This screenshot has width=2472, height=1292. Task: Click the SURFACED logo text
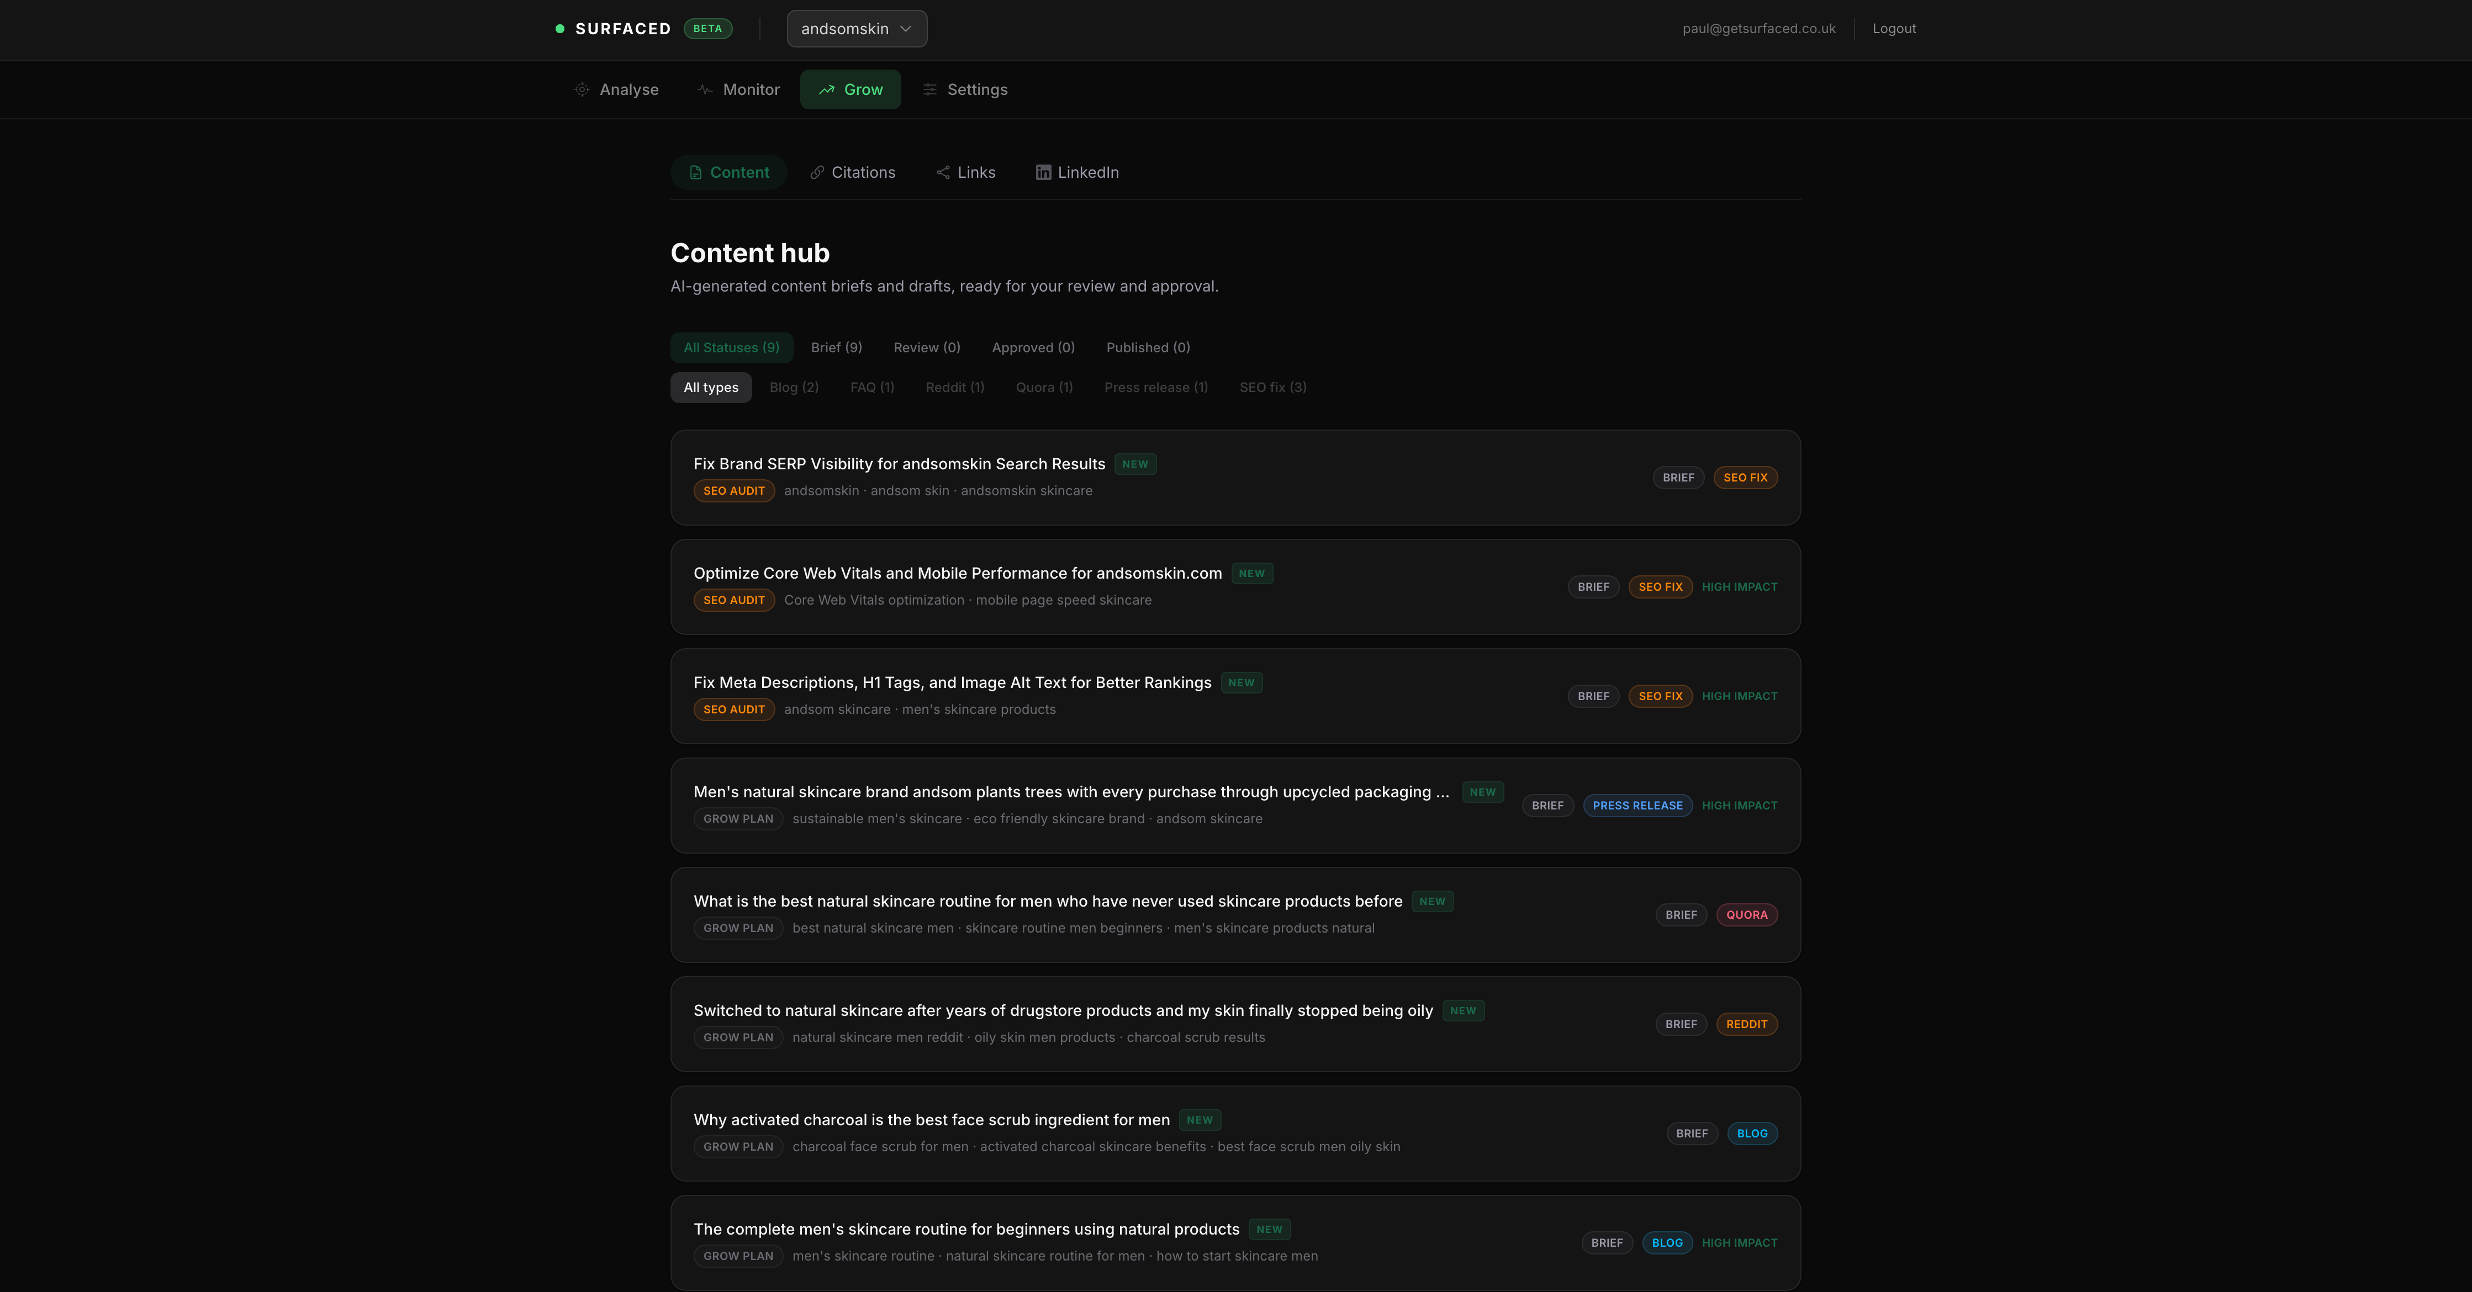click(x=623, y=29)
